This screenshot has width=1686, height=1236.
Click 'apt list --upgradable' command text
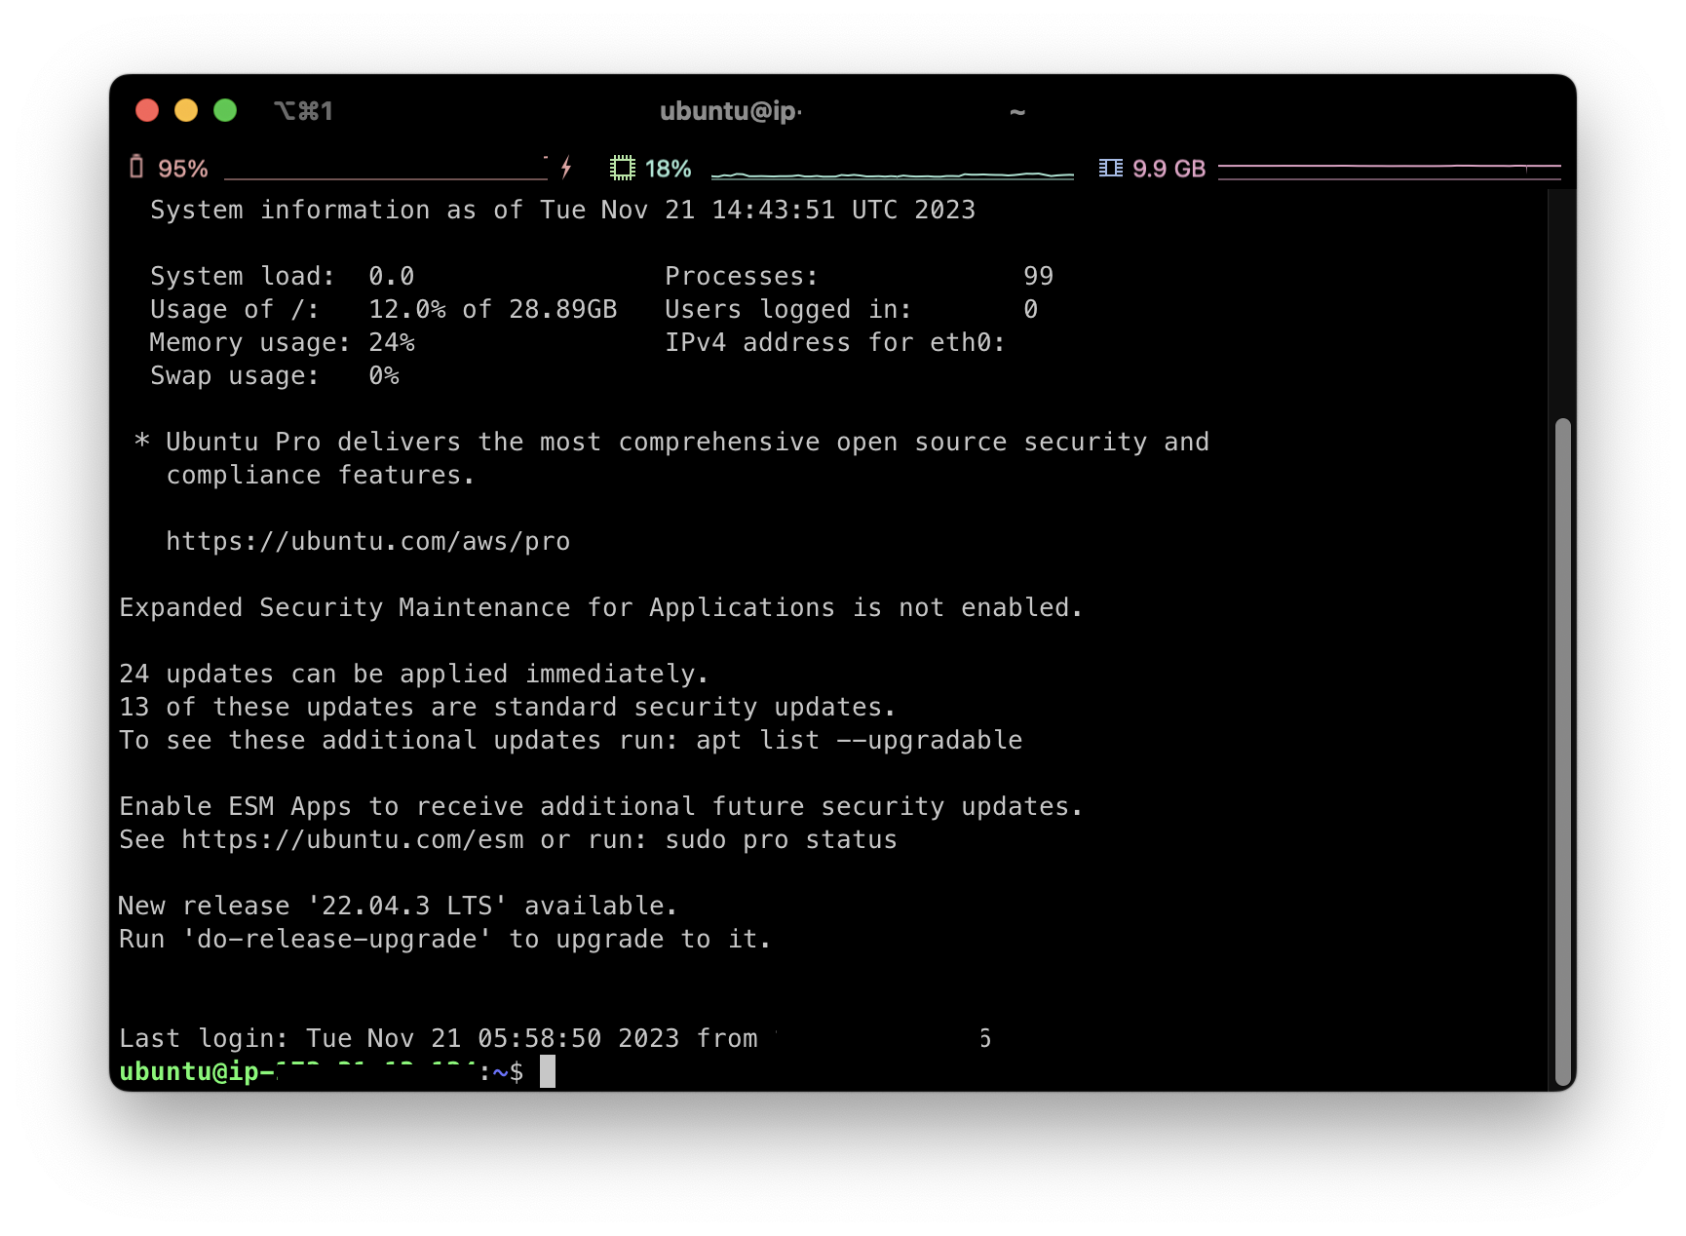859,740
